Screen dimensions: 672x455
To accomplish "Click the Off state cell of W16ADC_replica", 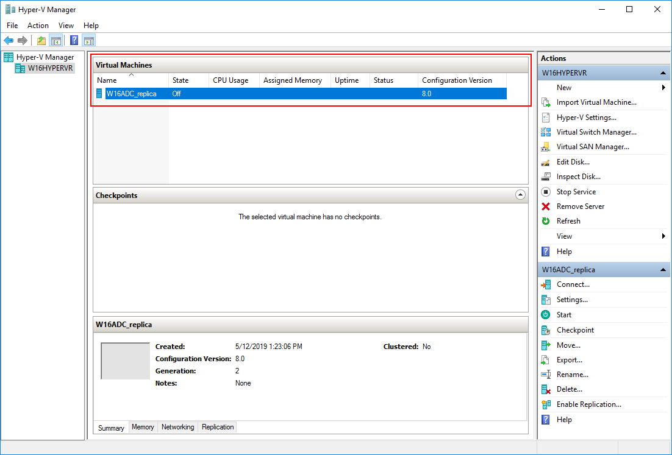I will pyautogui.click(x=177, y=94).
